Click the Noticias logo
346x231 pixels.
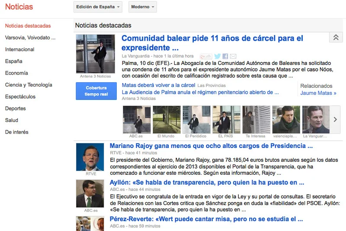tap(19, 6)
